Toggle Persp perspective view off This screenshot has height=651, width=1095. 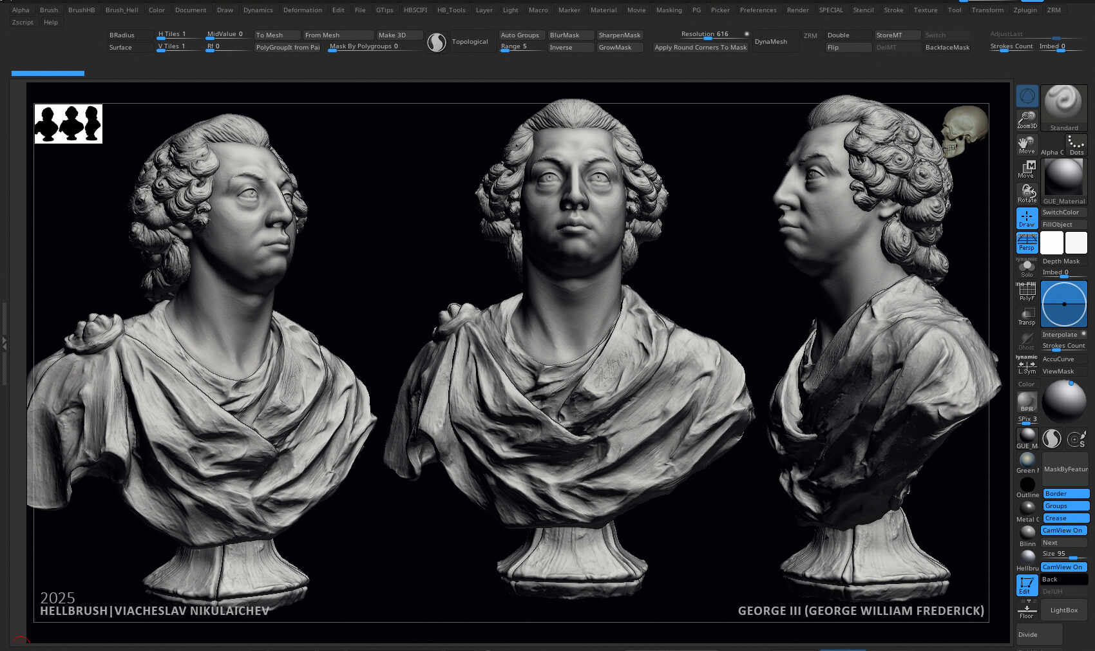[1027, 243]
